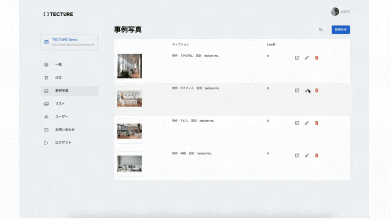This screenshot has height=220, width=391.
Task: Open ユーザー sidebar section
Action: [62, 117]
